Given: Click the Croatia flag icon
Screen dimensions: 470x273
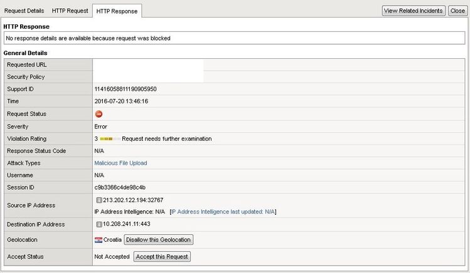Looking at the screenshot, I should [x=99, y=240].
